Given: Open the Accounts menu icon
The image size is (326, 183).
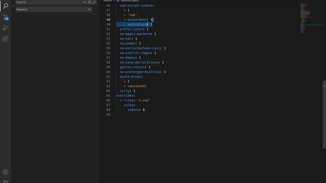Looking at the screenshot, I should click(x=6, y=172).
